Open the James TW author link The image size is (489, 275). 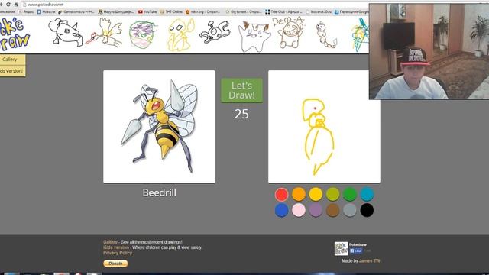coord(369,260)
